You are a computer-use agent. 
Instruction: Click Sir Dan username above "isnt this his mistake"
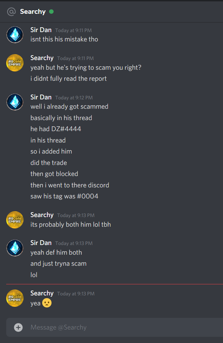[x=41, y=30]
